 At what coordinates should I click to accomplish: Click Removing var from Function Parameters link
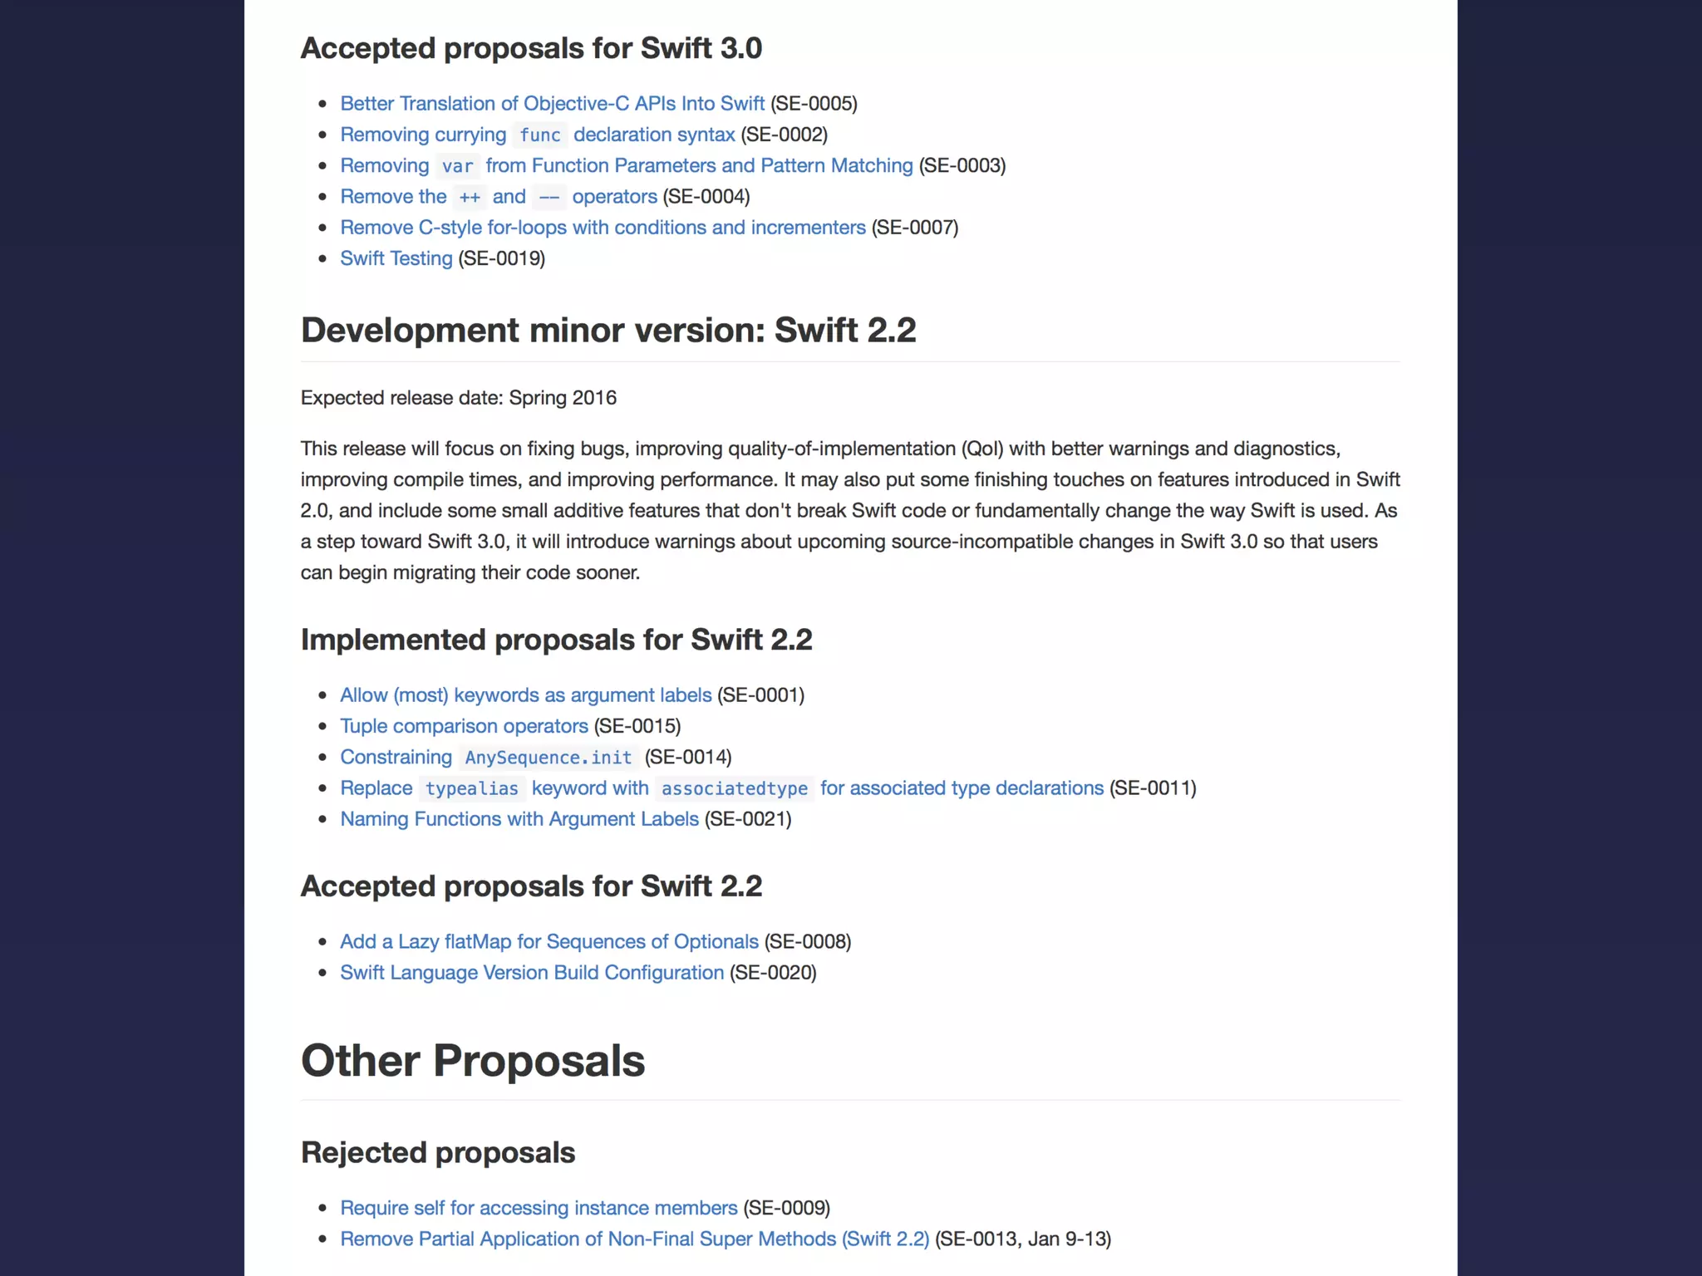626,165
